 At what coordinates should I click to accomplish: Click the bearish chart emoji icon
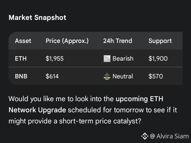pos(107,59)
